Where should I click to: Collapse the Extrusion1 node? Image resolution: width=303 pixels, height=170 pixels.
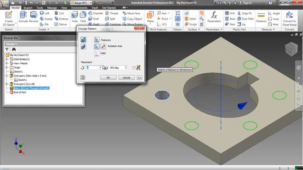[x=7, y=76]
